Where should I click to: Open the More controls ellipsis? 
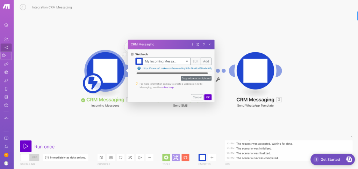pos(150,158)
